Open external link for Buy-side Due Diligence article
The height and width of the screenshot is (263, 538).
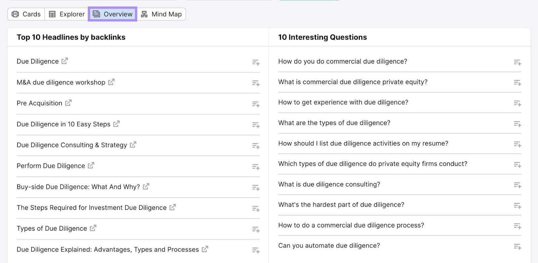pos(146,186)
